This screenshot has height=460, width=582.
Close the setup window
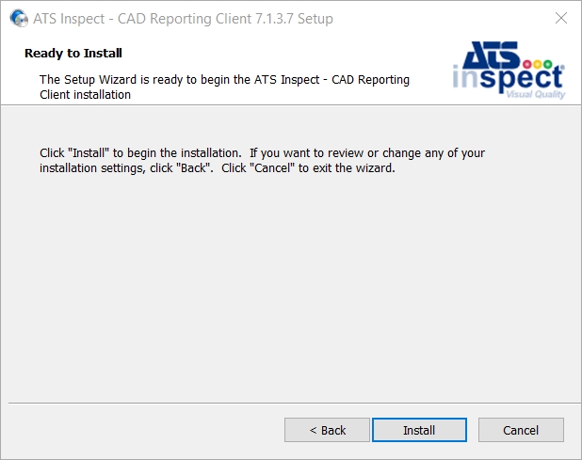tap(561, 18)
